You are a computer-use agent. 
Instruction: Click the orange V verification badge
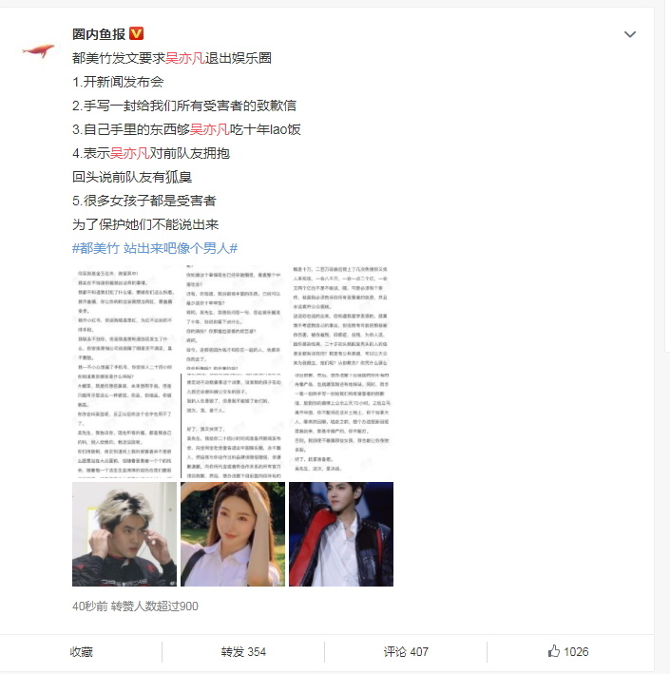tap(136, 33)
